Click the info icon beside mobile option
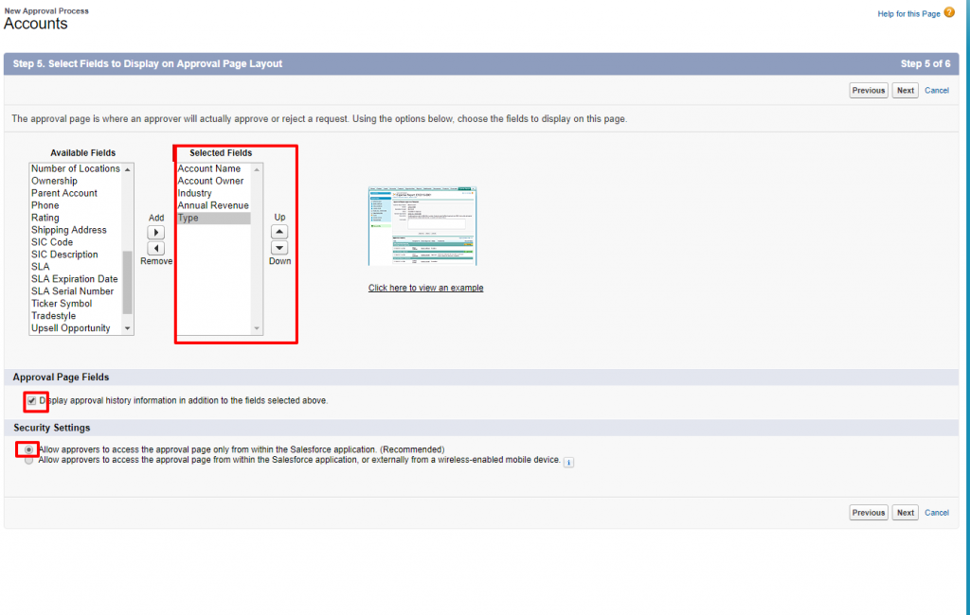The image size is (970, 615). coord(568,462)
